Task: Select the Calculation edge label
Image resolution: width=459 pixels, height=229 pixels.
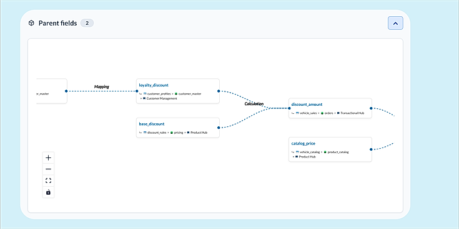Action: (x=254, y=103)
